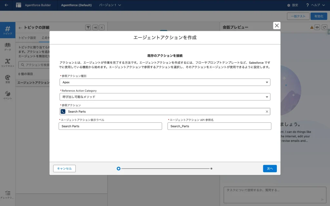Toggle the eye icon in conversation preview

[317, 28]
